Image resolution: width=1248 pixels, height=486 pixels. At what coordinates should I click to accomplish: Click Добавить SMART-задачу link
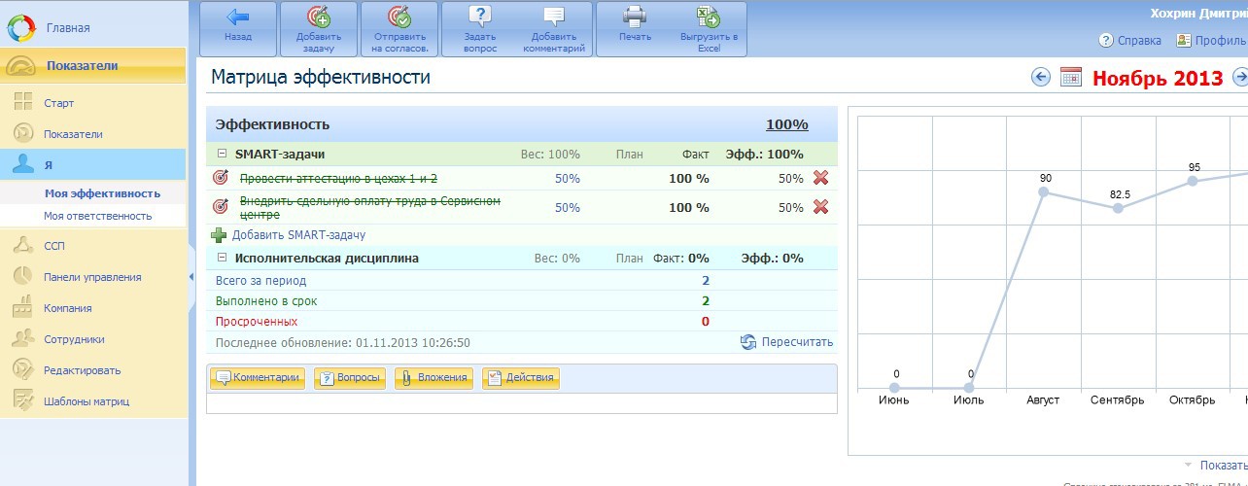(x=298, y=234)
